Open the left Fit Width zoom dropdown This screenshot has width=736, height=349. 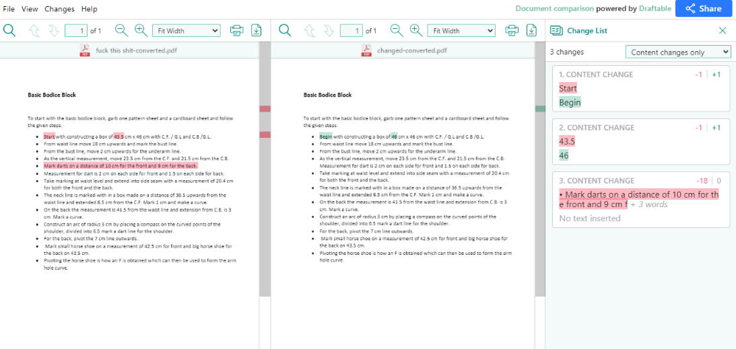tap(186, 30)
